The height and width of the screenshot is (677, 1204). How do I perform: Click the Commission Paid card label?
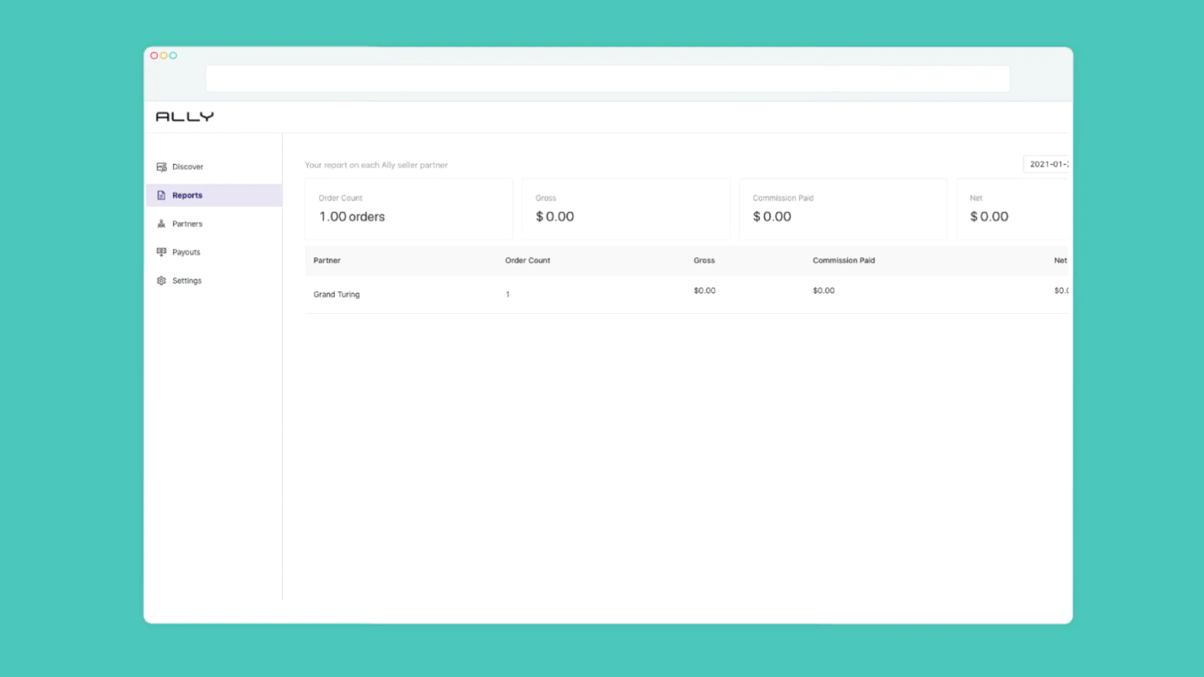[x=783, y=199]
